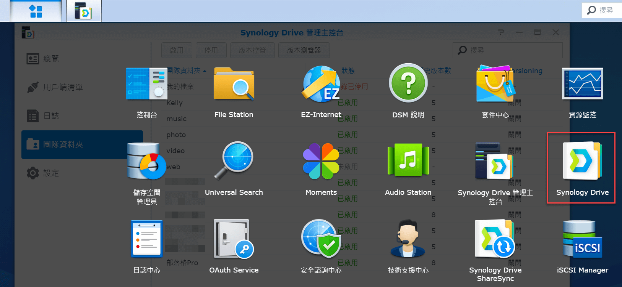This screenshot has height=287, width=622.
Task: Open Synology Drive ShareSync
Action: 495,250
